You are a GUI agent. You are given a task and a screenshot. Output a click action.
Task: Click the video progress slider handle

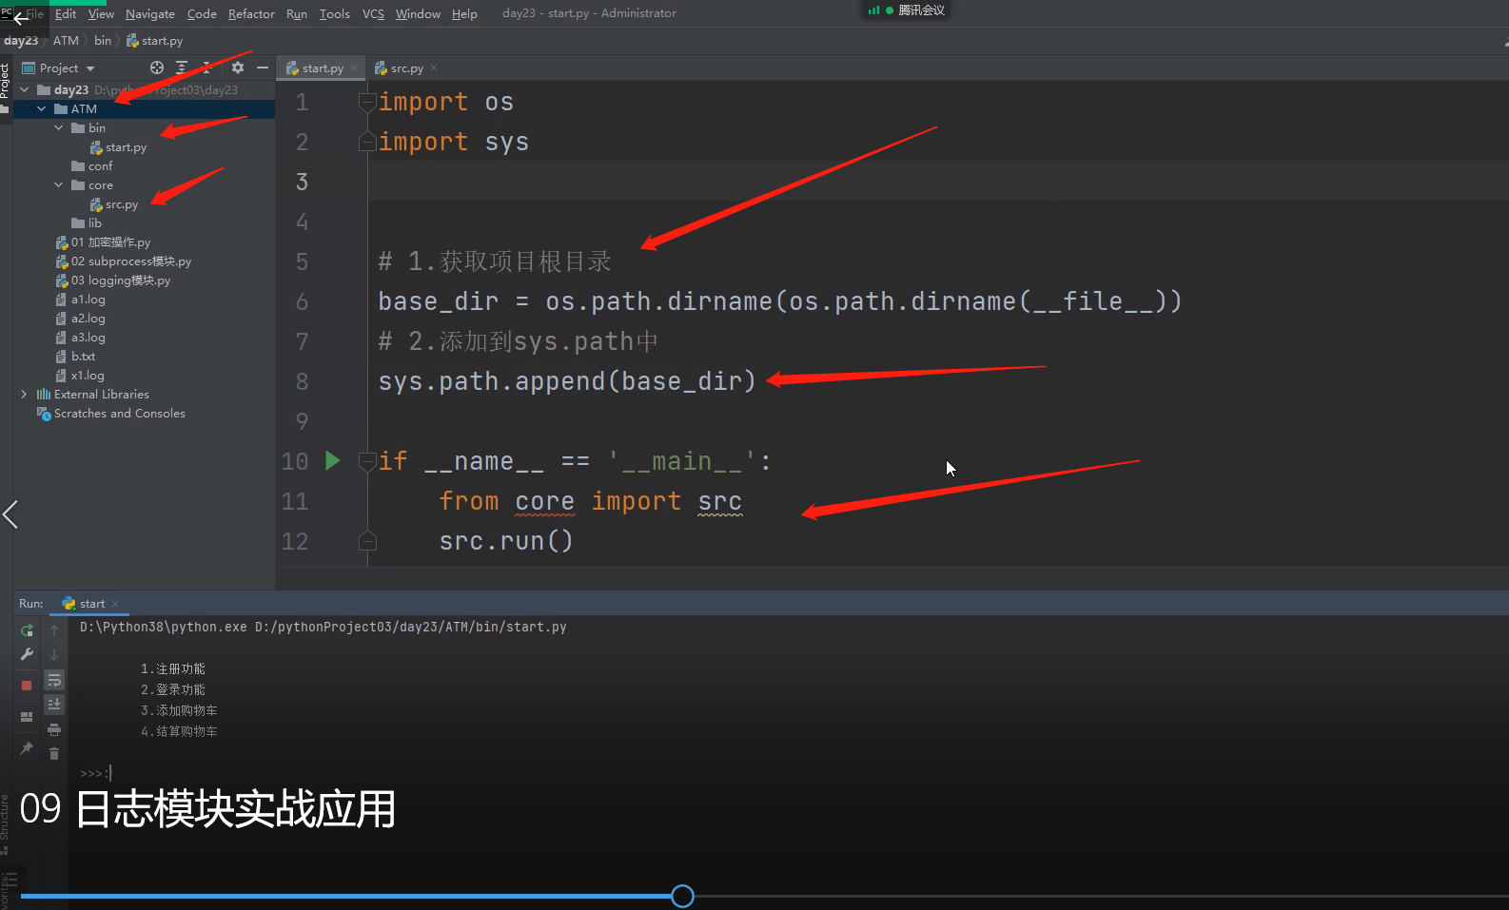[x=682, y=896]
